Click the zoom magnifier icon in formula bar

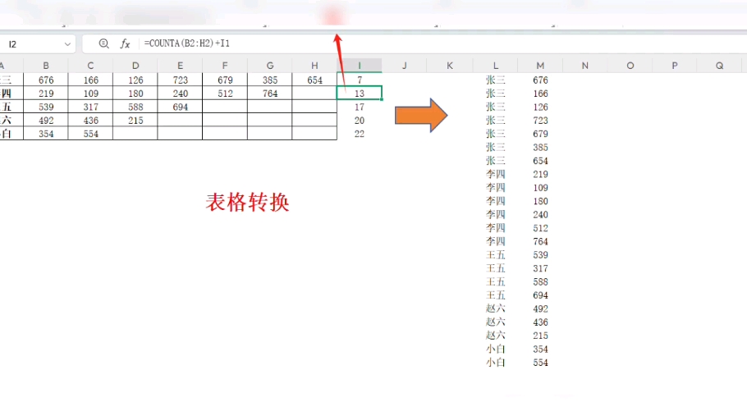pos(103,43)
